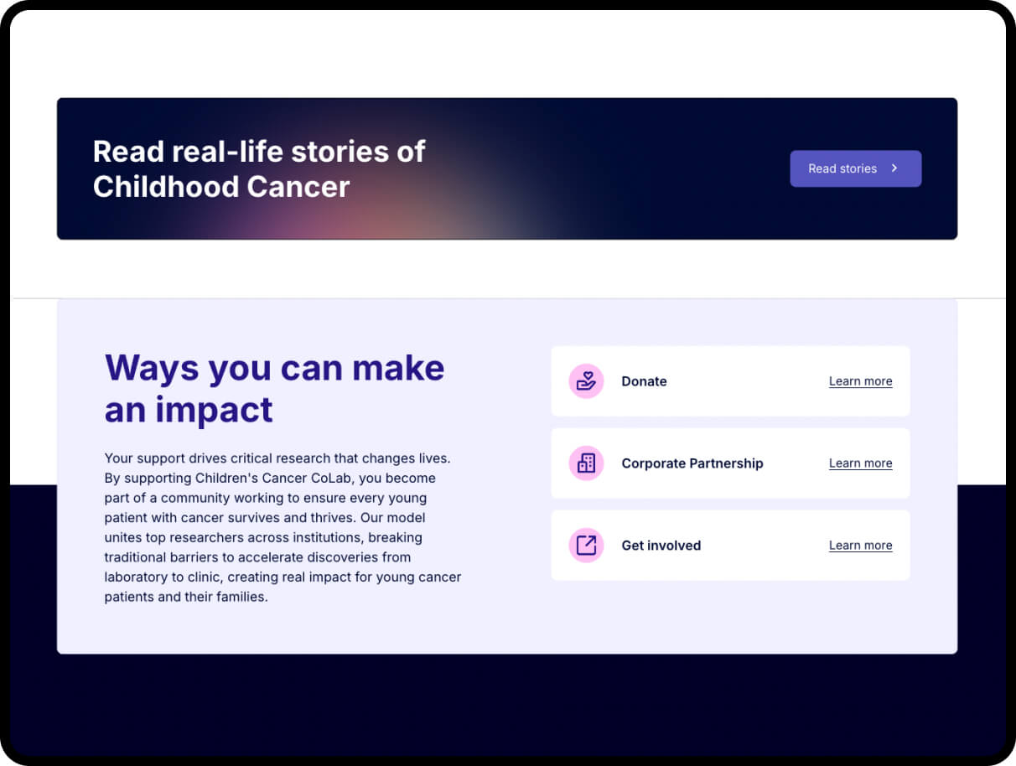1016x766 pixels.
Task: Click the "Read real-life stories" banner heading
Action: tap(259, 152)
